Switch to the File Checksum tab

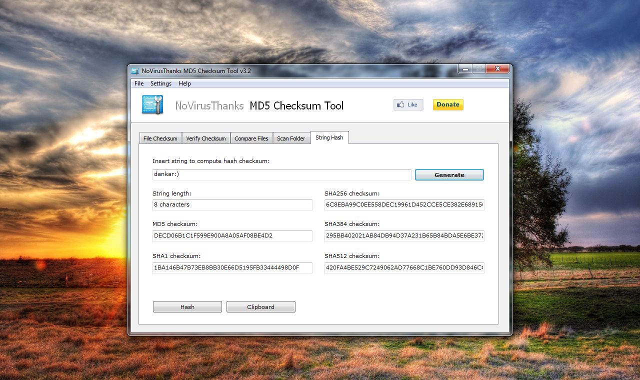click(160, 138)
